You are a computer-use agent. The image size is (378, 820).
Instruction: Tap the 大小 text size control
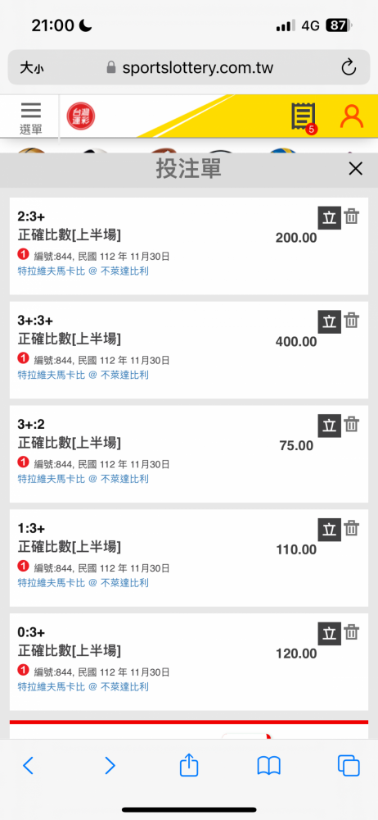[31, 68]
